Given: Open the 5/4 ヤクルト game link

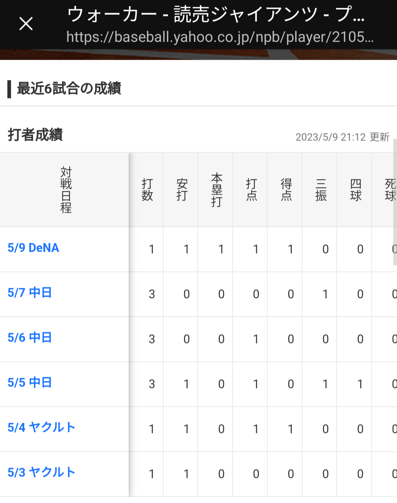Looking at the screenshot, I should click(x=42, y=428).
